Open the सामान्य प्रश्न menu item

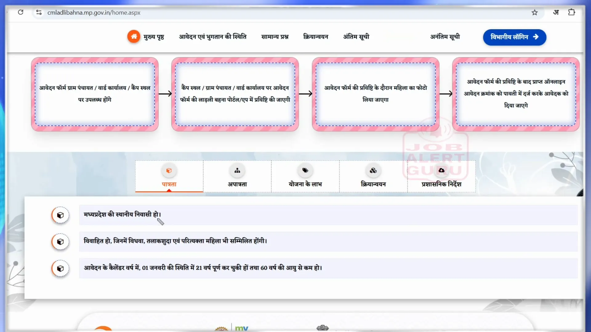click(x=275, y=37)
